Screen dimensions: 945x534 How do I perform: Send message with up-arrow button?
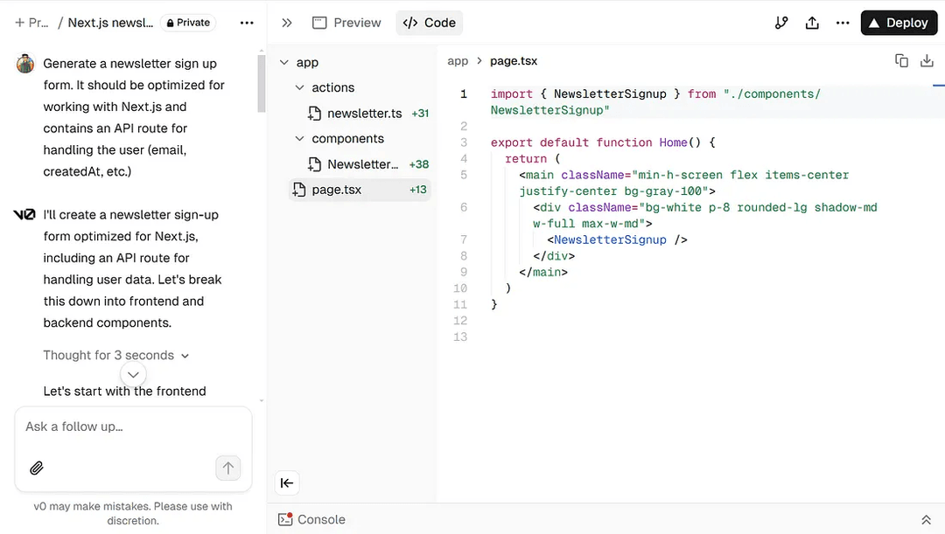(227, 468)
